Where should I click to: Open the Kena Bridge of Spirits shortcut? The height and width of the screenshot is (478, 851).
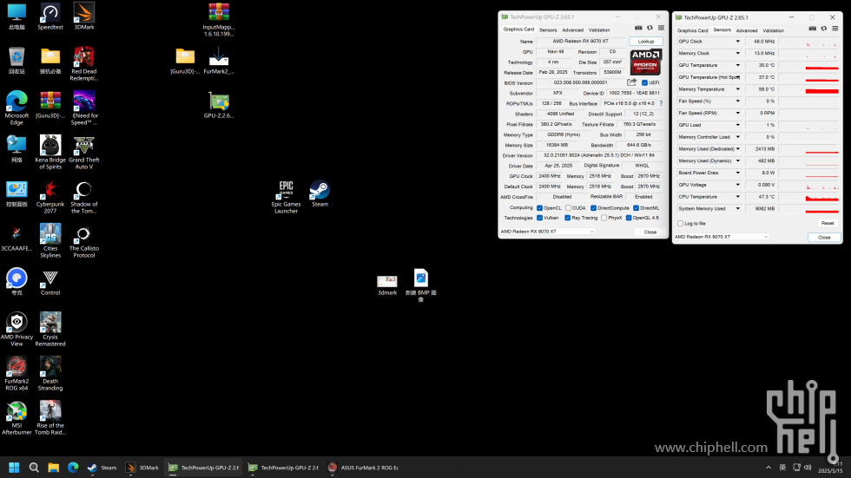50,153
